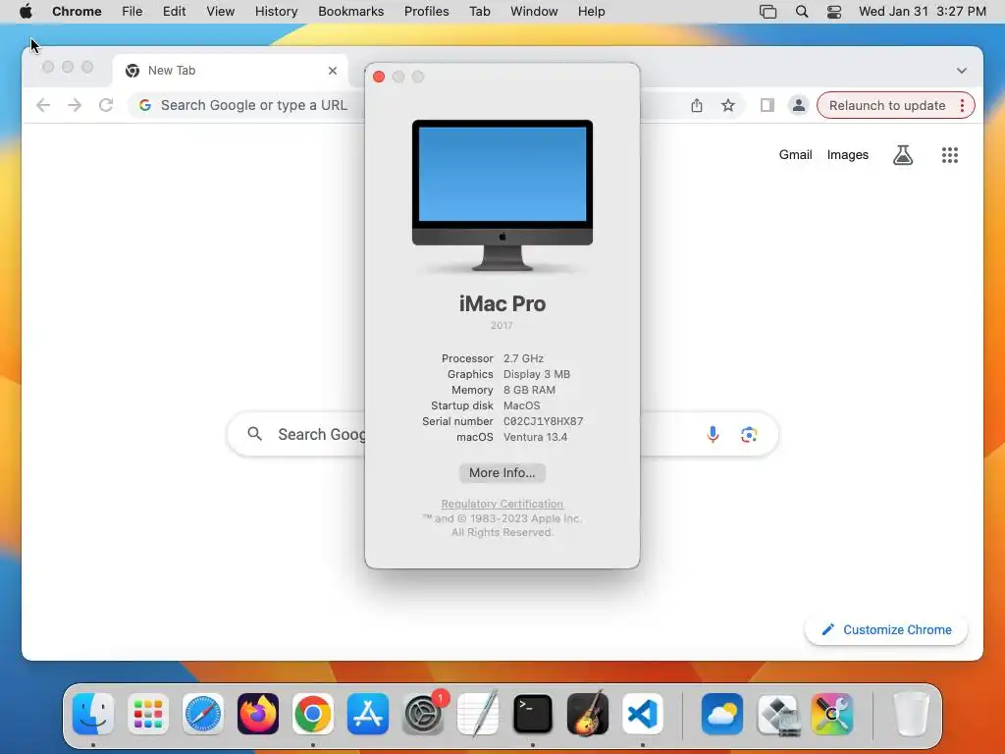Open the File menu
Image resolution: width=1005 pixels, height=754 pixels.
[132, 12]
